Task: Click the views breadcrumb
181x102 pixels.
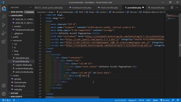Action: click(x=51, y=12)
